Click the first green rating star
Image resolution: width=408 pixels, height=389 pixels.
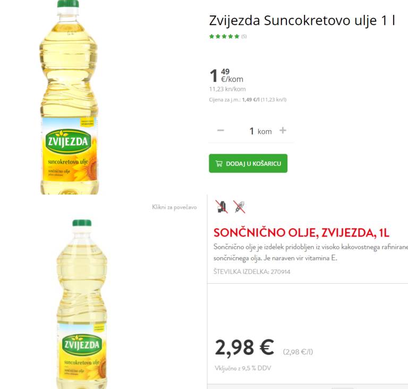click(x=211, y=37)
